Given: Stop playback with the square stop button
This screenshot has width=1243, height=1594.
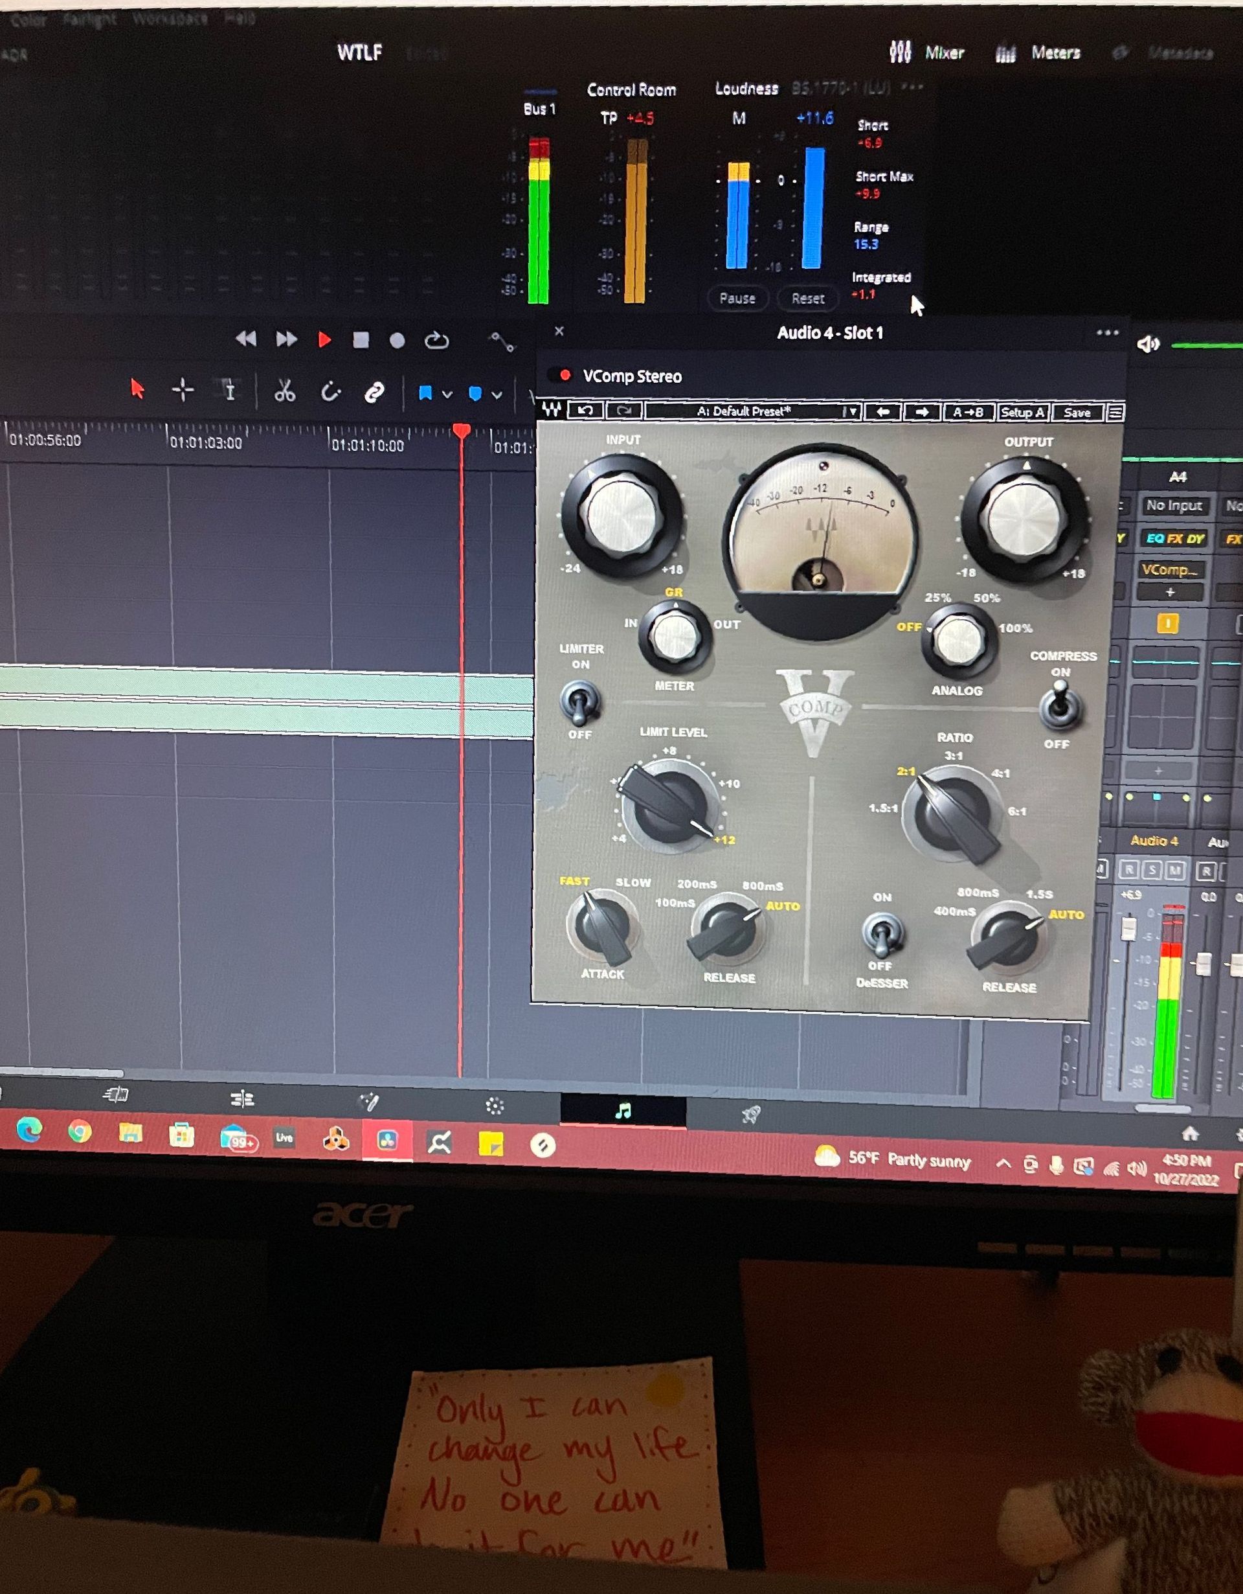Looking at the screenshot, I should pos(361,340).
